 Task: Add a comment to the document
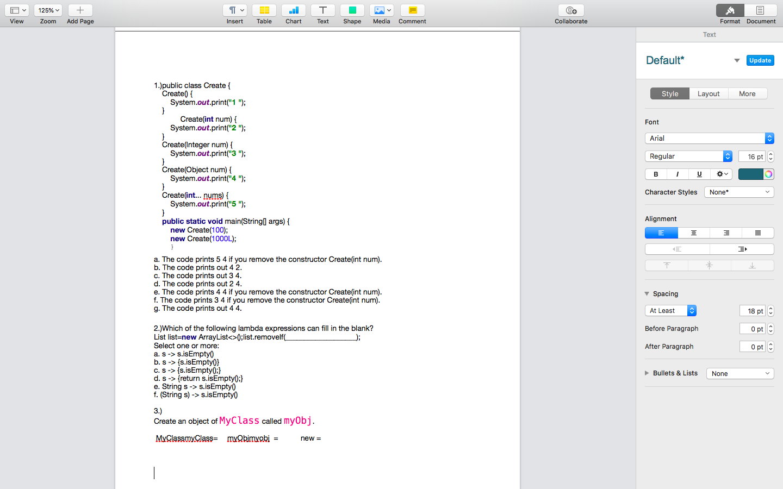pyautogui.click(x=412, y=10)
